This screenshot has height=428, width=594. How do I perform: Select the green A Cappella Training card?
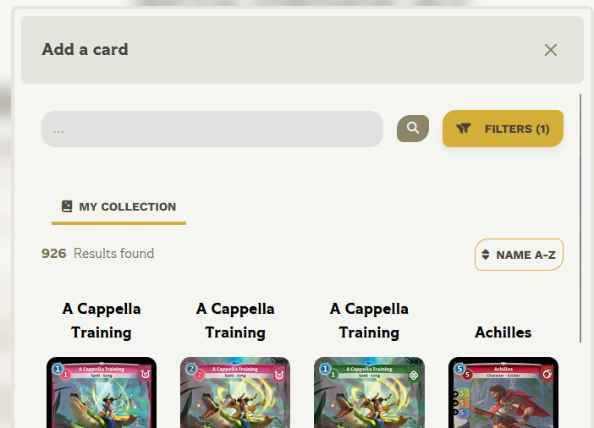click(x=370, y=392)
